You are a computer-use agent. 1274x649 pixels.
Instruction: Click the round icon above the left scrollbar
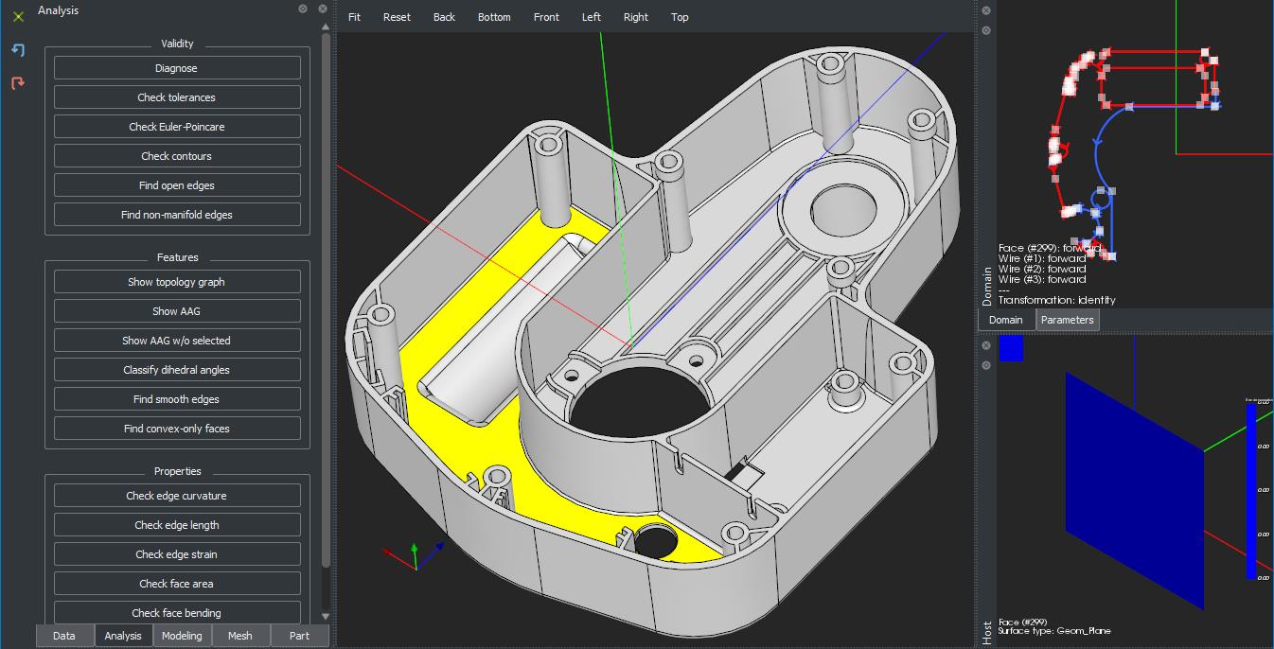(324, 9)
